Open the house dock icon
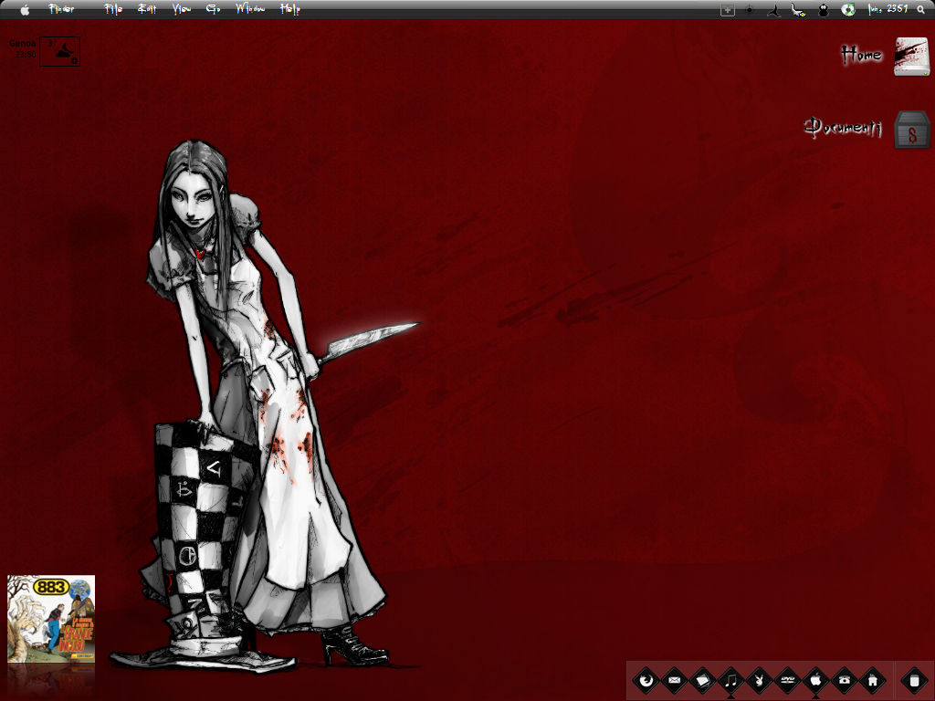Viewport: 935px width, 701px height. click(872, 680)
